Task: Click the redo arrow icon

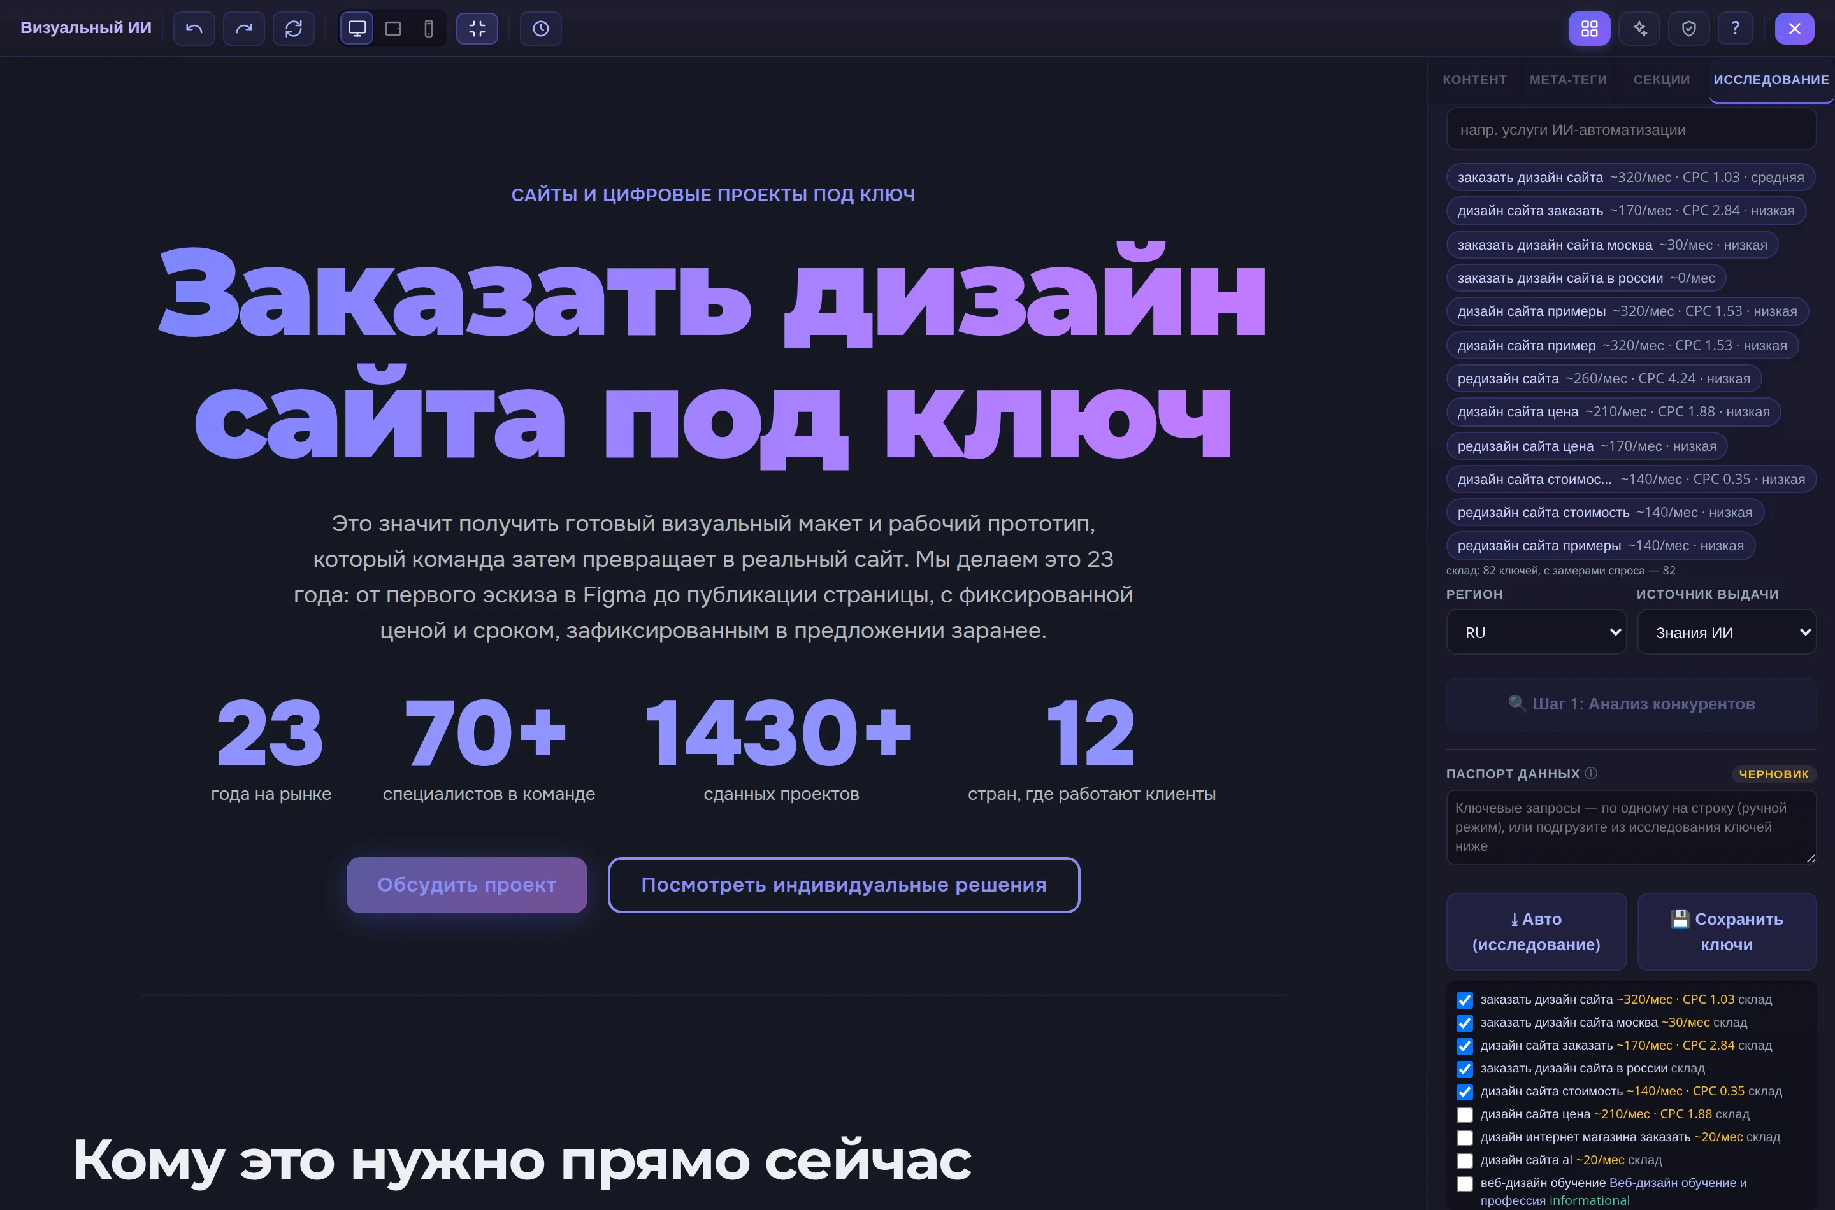Action: (244, 29)
